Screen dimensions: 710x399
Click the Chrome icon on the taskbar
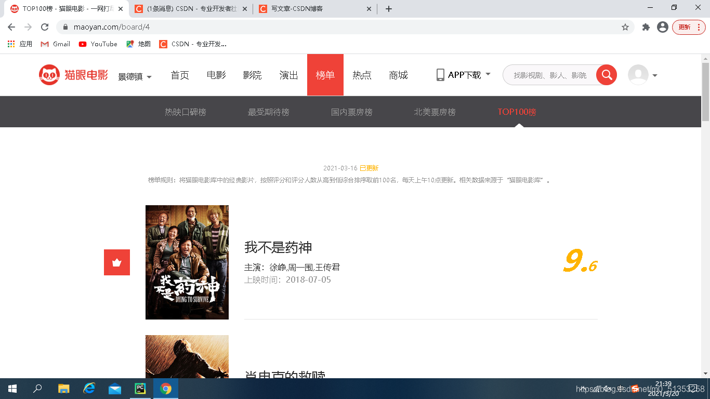[166, 389]
